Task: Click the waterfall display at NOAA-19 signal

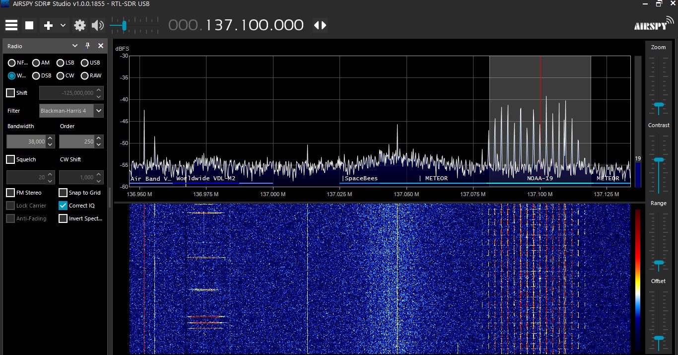Action: click(540, 278)
